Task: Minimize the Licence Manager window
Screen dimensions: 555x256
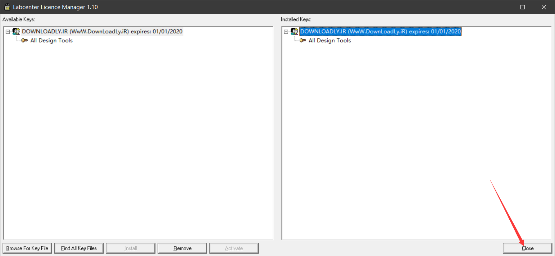Action: [x=501, y=7]
